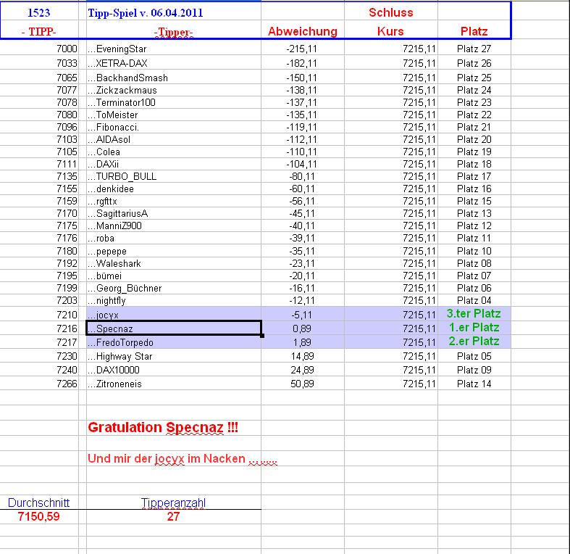Image resolution: width=570 pixels, height=554 pixels.
Task: Select the Fibonacci. name cell
Action: click(173, 128)
